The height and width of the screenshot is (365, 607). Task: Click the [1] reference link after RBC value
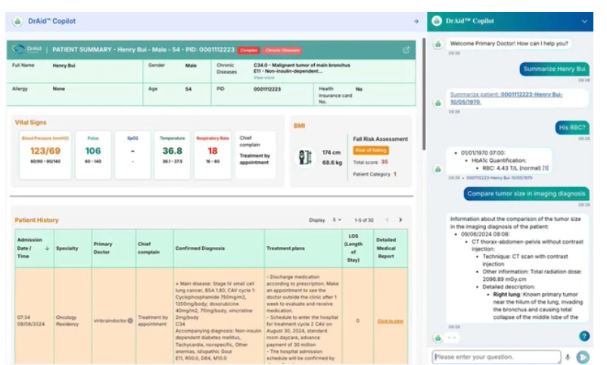(546, 168)
